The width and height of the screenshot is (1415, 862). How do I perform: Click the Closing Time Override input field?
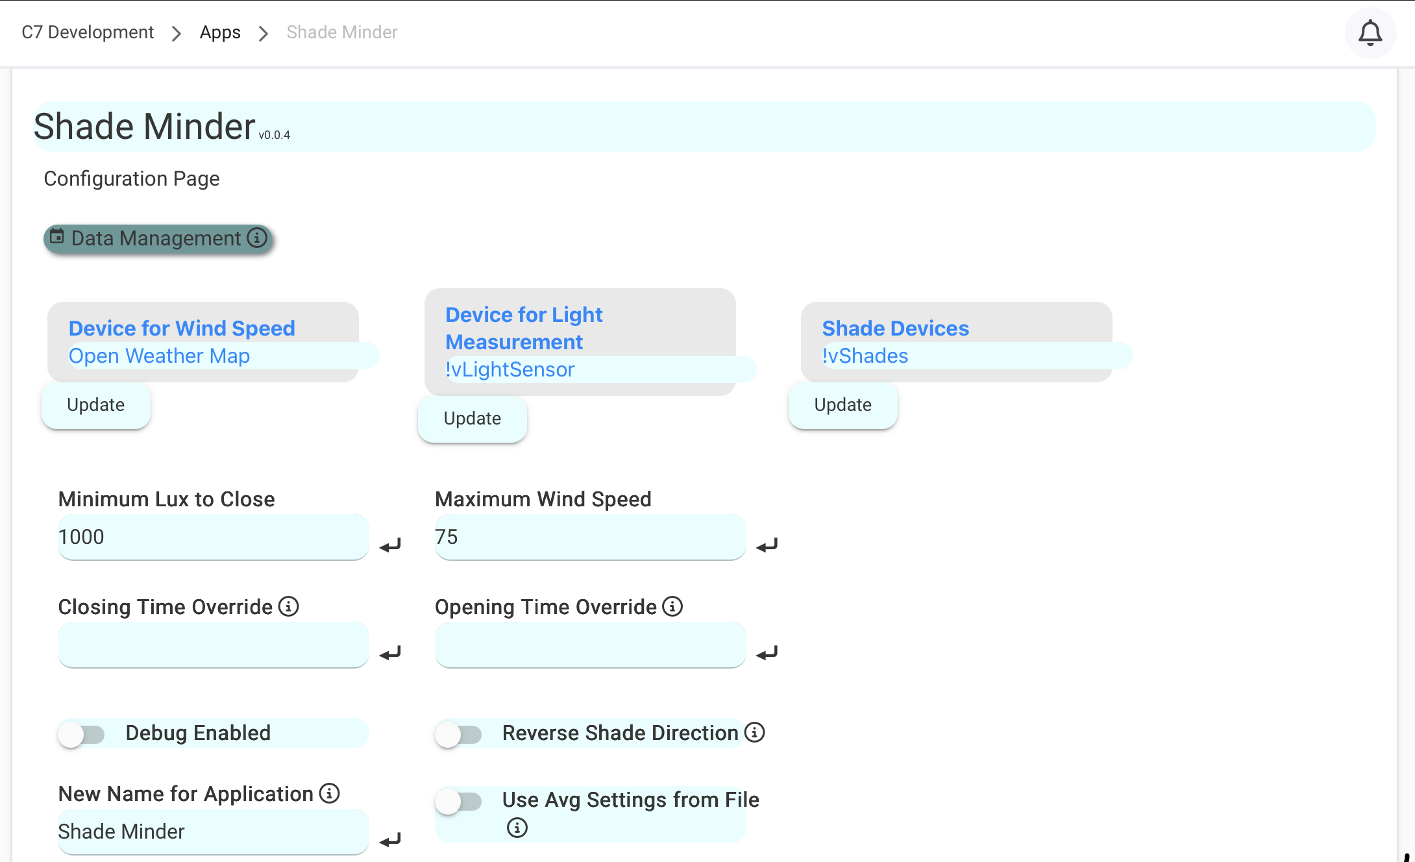tap(214, 645)
